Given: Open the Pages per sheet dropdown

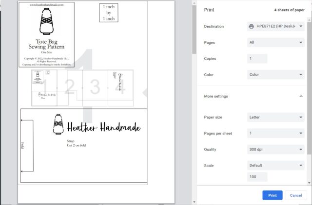Looking at the screenshot, I should click(276, 133).
